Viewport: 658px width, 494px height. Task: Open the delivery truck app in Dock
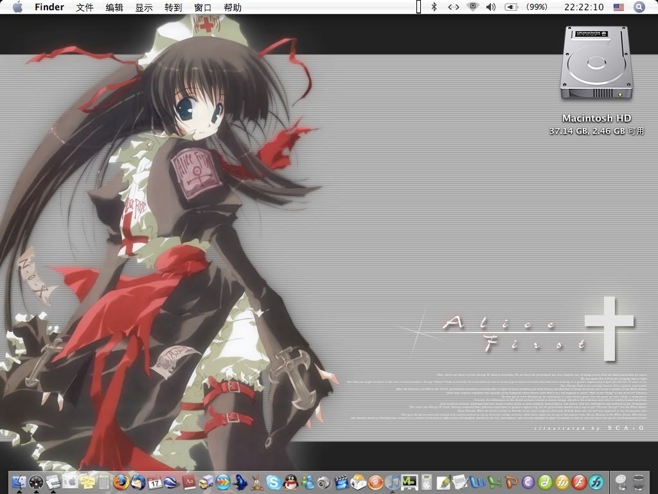[x=206, y=482]
